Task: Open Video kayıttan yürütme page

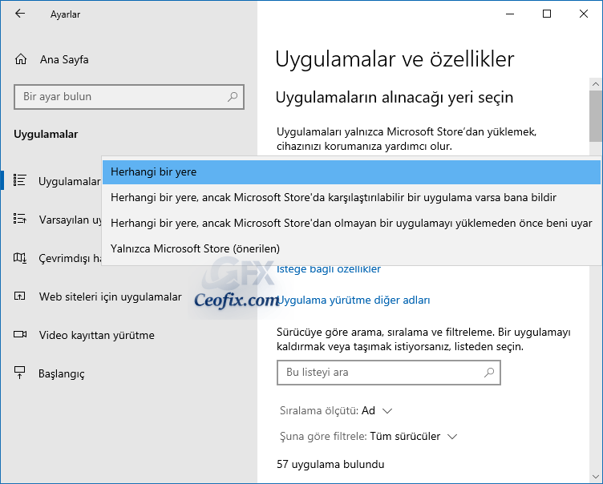Action: pyautogui.click(x=96, y=335)
